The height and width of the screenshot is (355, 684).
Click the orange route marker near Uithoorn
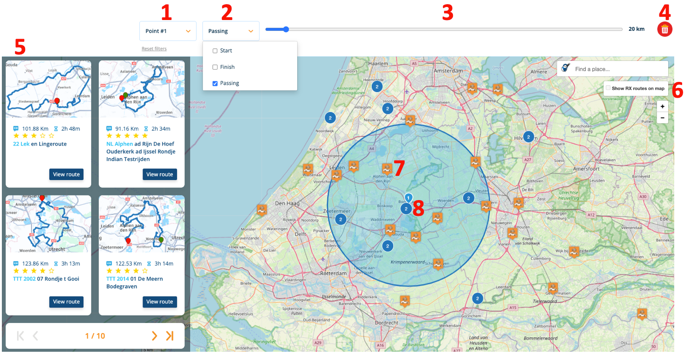tap(410, 121)
